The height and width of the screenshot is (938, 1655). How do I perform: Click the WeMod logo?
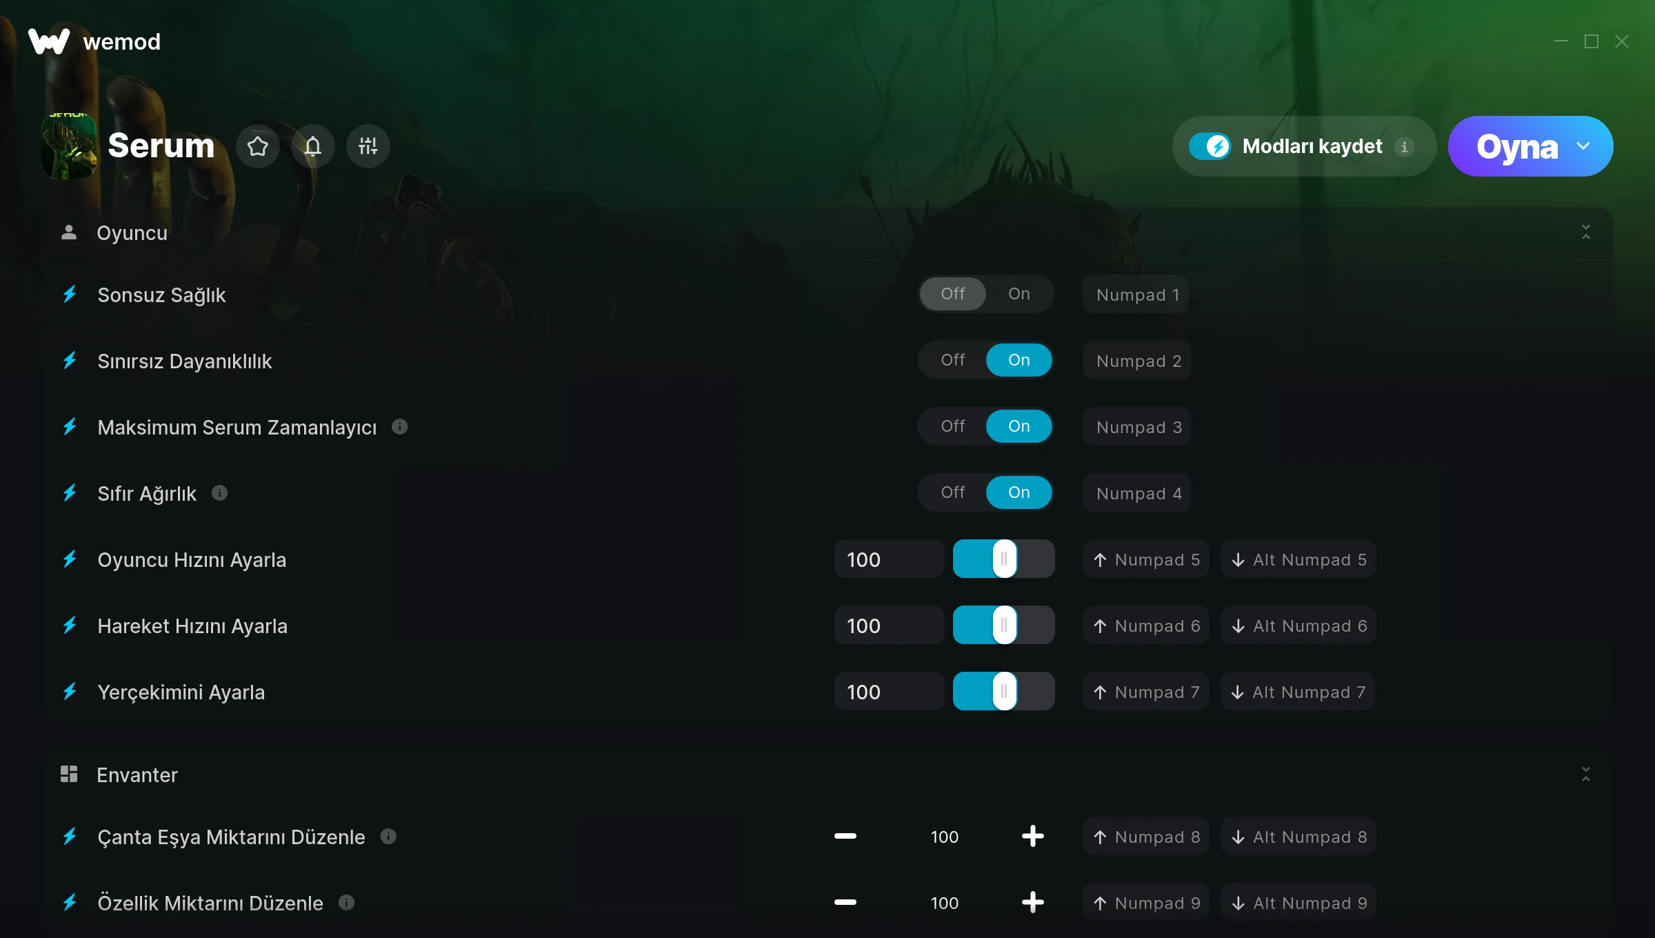coord(49,41)
